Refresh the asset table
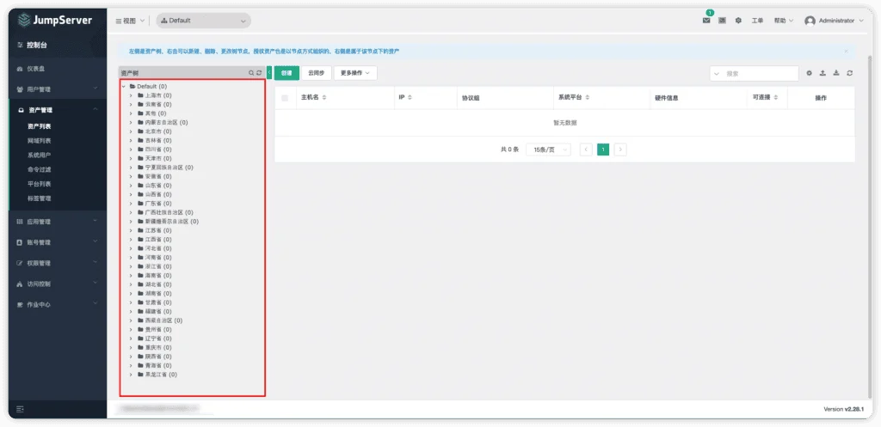881x427 pixels. pyautogui.click(x=849, y=73)
